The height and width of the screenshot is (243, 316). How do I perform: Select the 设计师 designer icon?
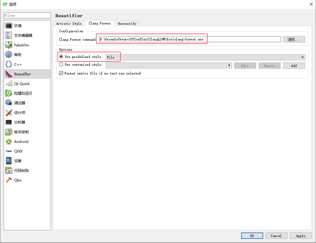(x=9, y=113)
